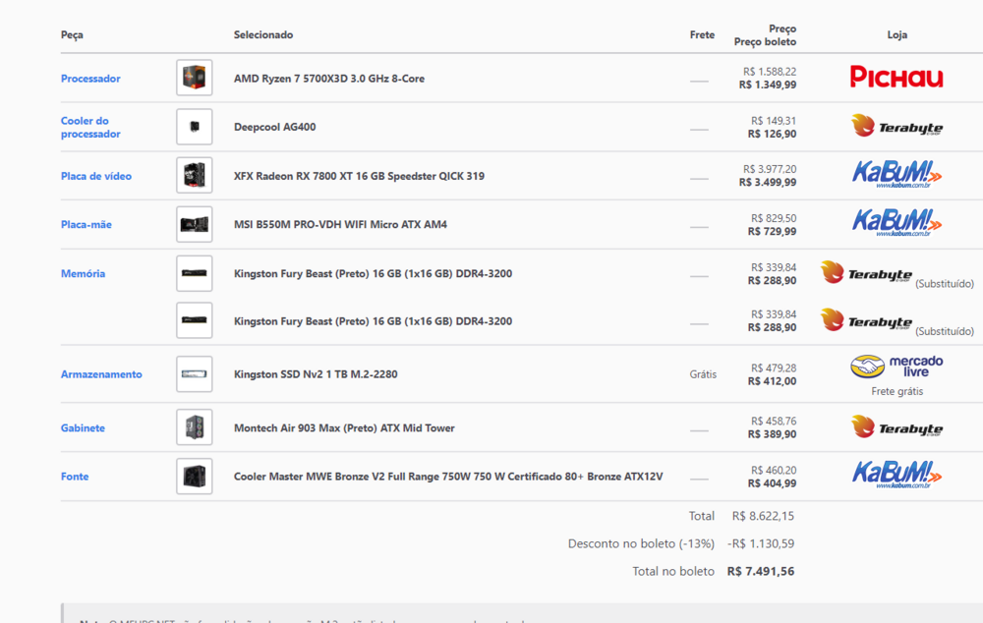The height and width of the screenshot is (623, 983).
Task: Click Montech Air 903 Max product name
Action: click(x=344, y=428)
